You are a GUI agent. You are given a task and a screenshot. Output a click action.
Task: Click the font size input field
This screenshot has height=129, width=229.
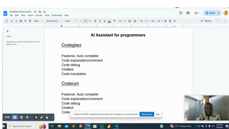86,21
